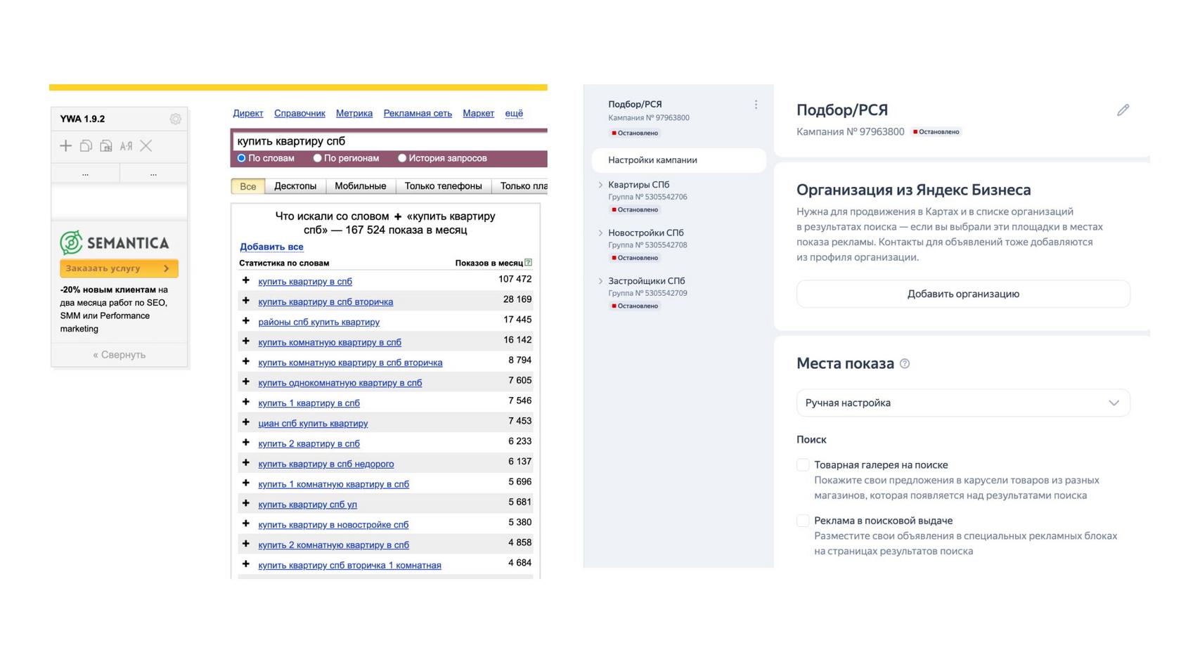The image size is (1181, 664).
Task: Add 'купить квартиру в спб недорого' with plus
Action: 246,463
